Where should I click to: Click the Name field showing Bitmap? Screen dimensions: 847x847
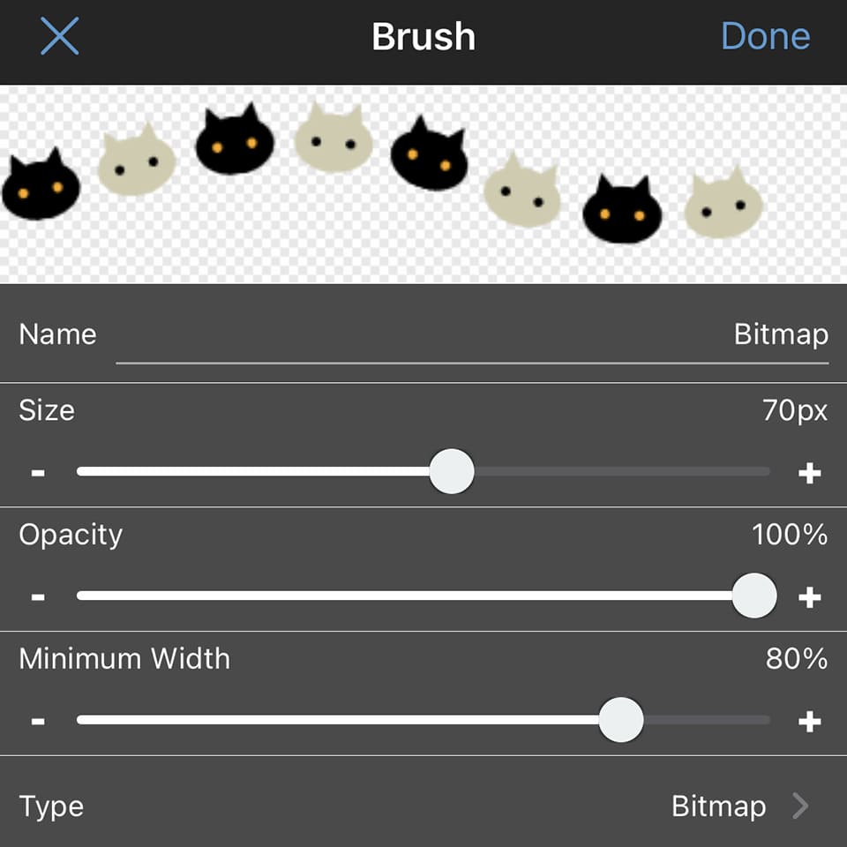(x=471, y=335)
